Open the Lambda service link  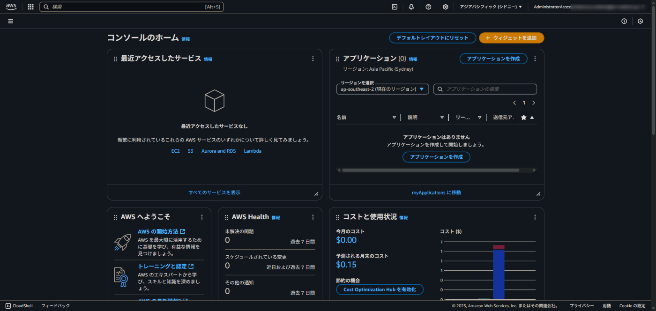pos(253,151)
